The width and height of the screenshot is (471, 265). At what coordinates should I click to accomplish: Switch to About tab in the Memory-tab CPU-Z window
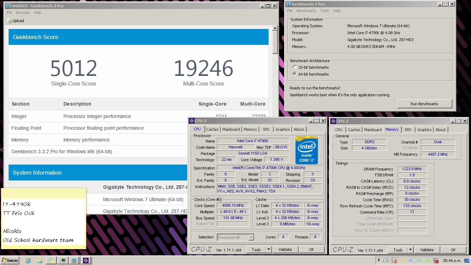point(441,130)
